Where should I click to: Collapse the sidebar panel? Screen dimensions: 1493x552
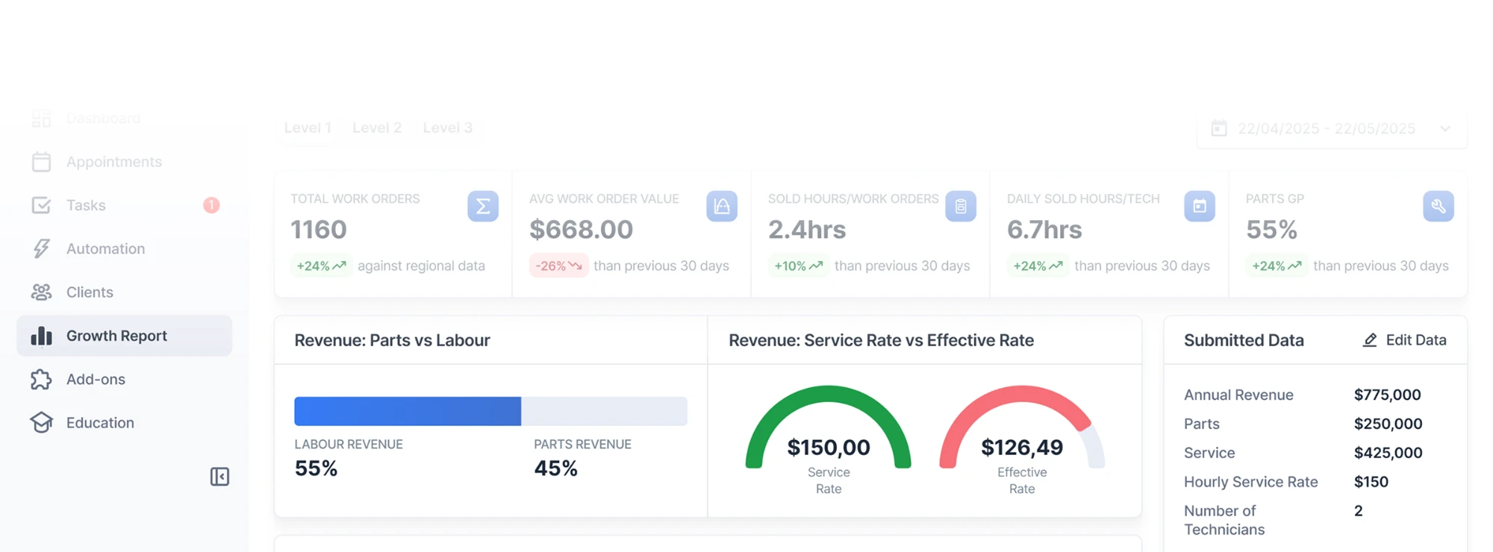(219, 477)
